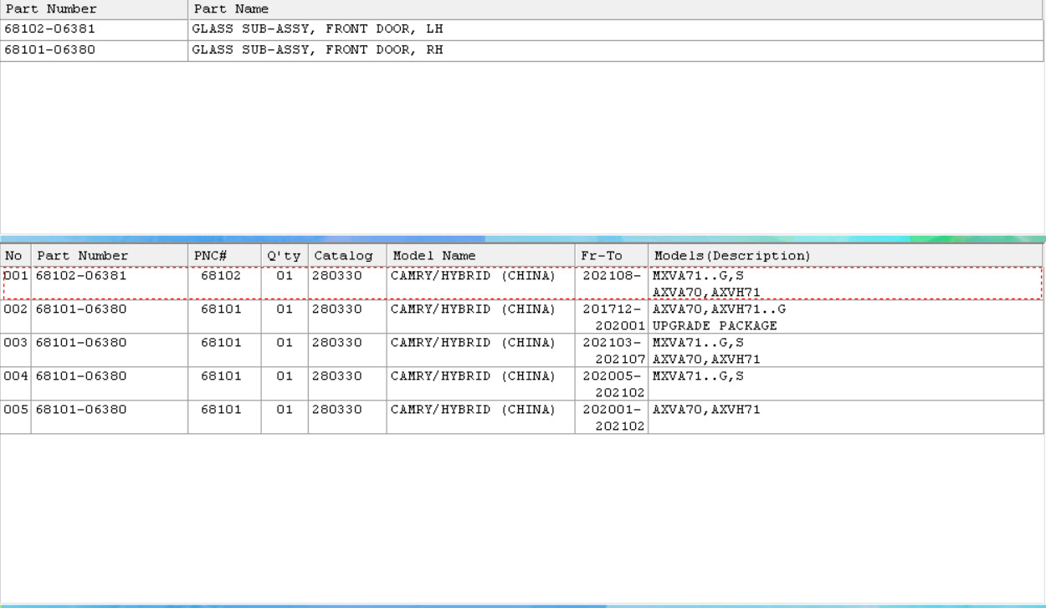Click catalog 280330 in row 001
Image resolution: width=1046 pixels, height=608 pixels.
point(337,275)
